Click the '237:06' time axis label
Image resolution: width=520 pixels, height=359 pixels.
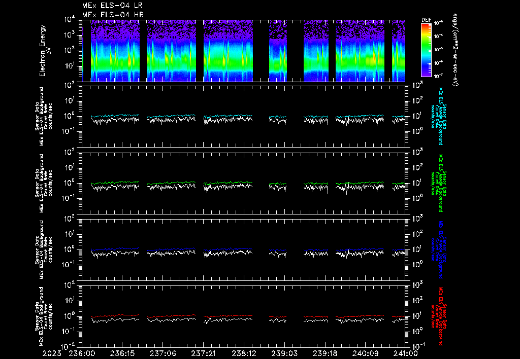pyautogui.click(x=162, y=353)
